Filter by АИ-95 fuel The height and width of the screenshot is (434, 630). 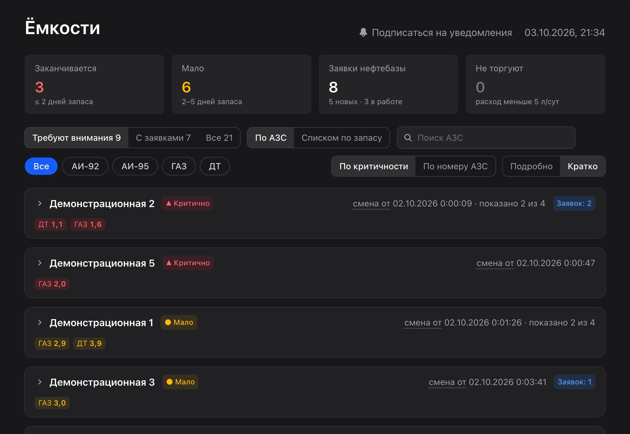pos(135,166)
